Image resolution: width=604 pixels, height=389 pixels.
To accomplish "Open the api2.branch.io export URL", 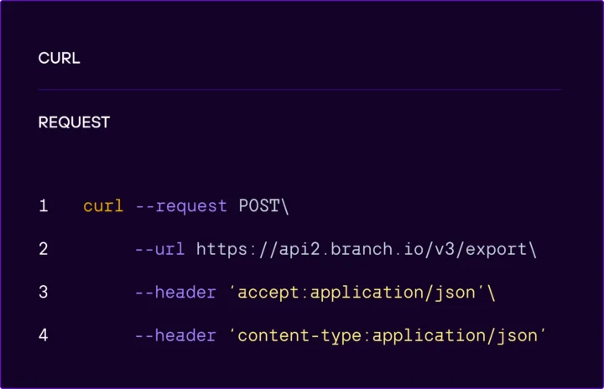I will click(362, 249).
